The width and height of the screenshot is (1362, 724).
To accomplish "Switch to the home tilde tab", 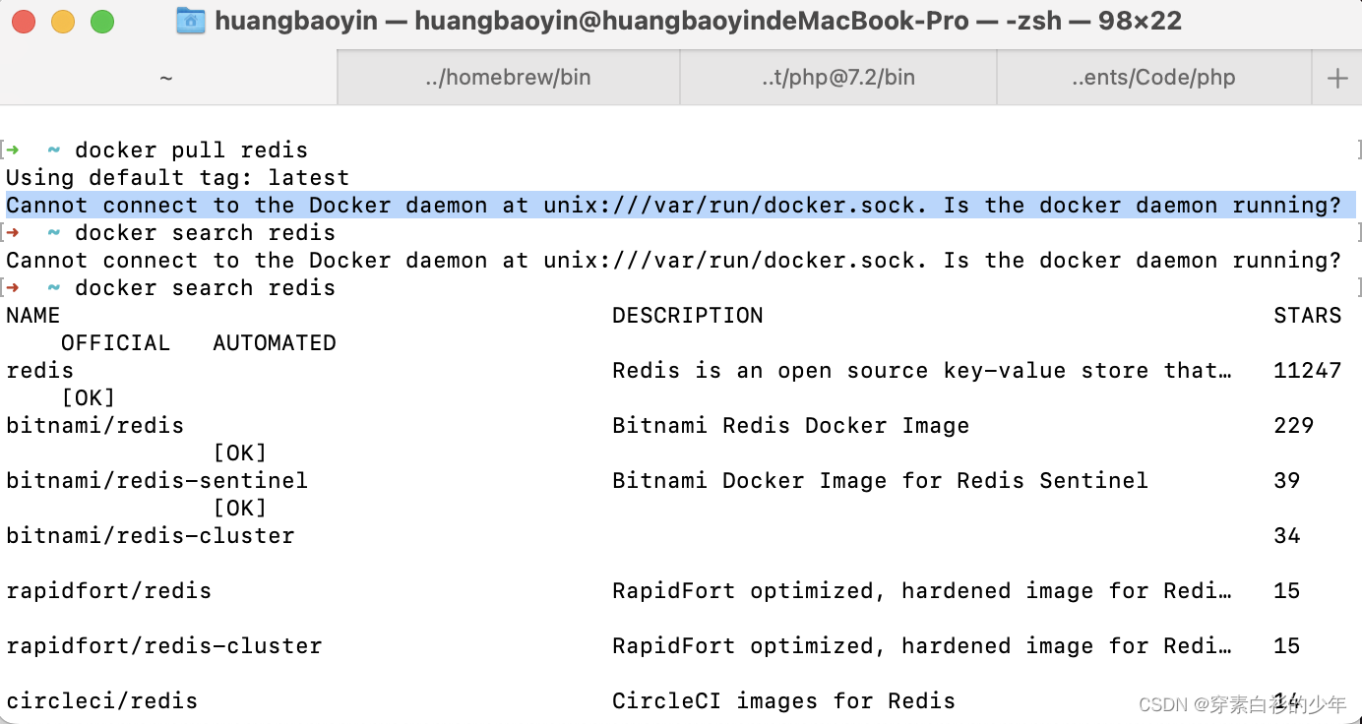I will tap(166, 77).
